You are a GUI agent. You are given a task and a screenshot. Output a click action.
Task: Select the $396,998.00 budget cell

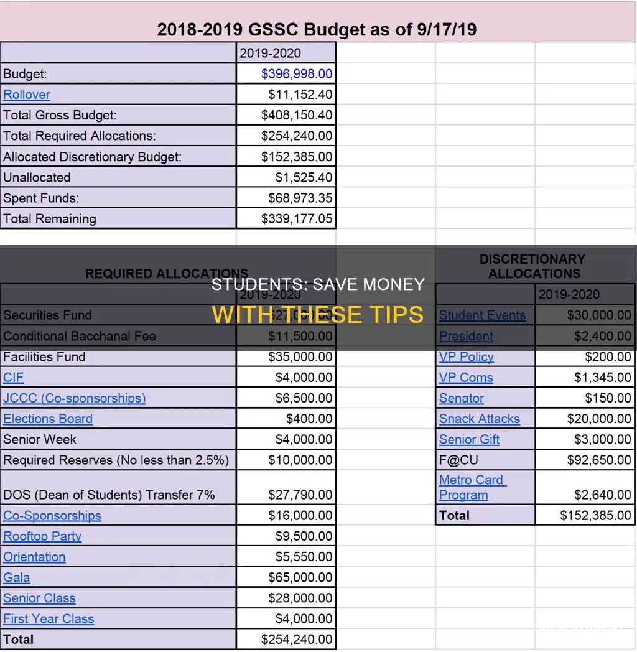pos(286,73)
